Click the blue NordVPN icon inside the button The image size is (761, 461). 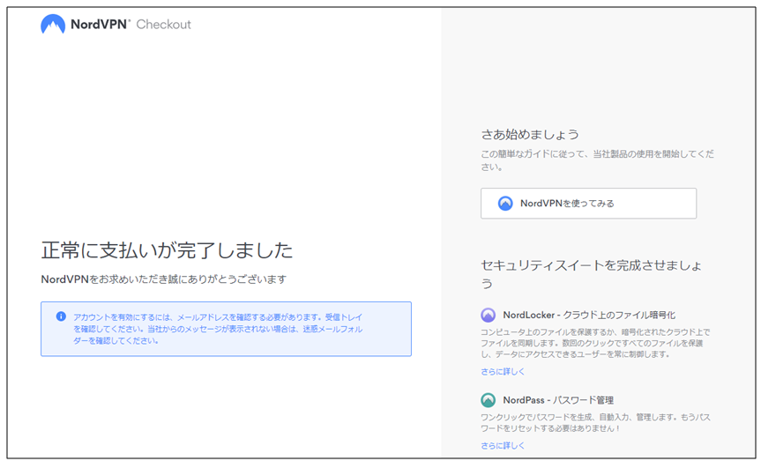[505, 204]
